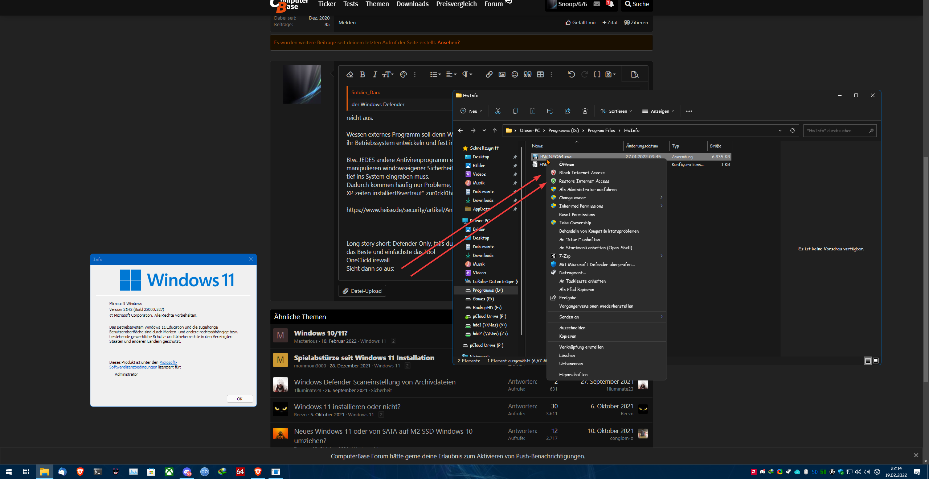Click the Delete trash icon in Explorer
Screen dimensions: 929x479
click(x=585, y=111)
